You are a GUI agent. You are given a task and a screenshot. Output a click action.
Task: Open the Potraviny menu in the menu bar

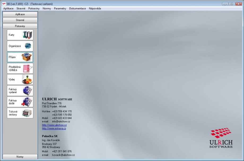point(34,8)
